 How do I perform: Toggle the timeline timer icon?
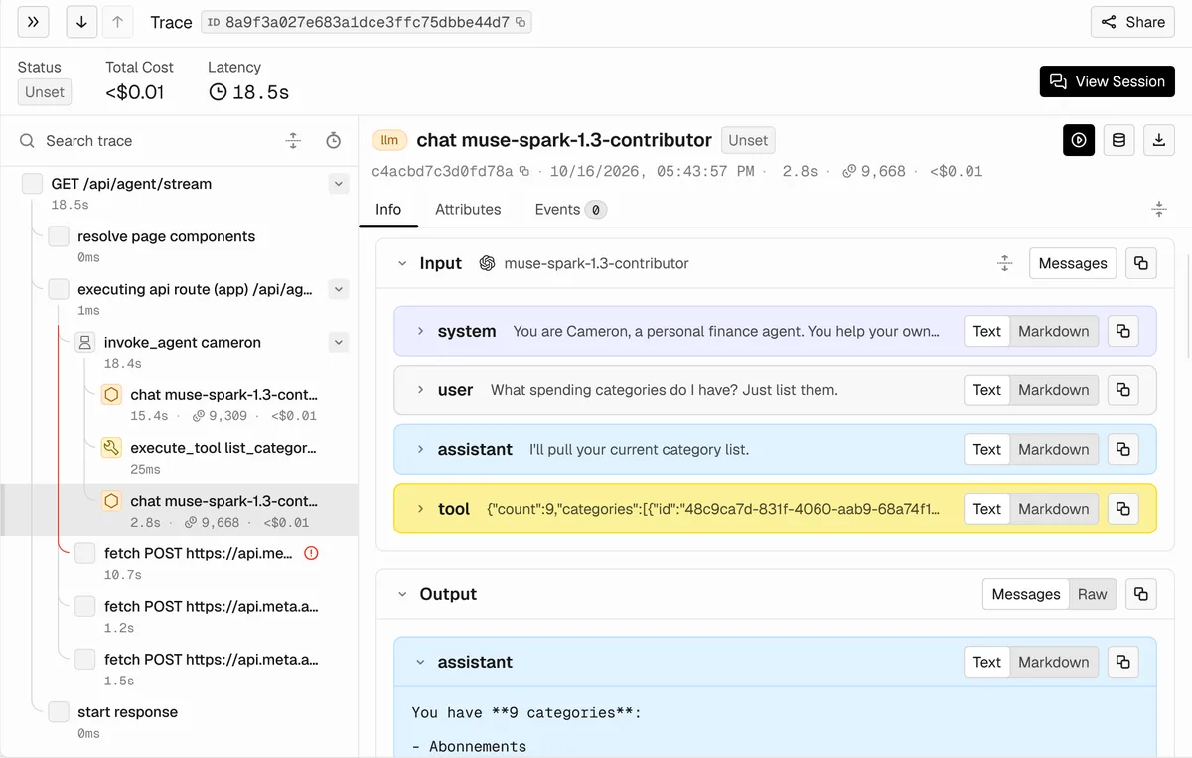point(334,141)
